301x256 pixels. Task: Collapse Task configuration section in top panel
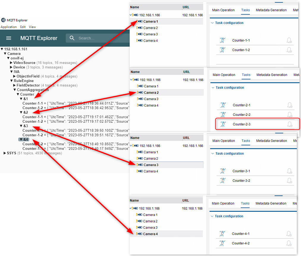[x=212, y=23]
